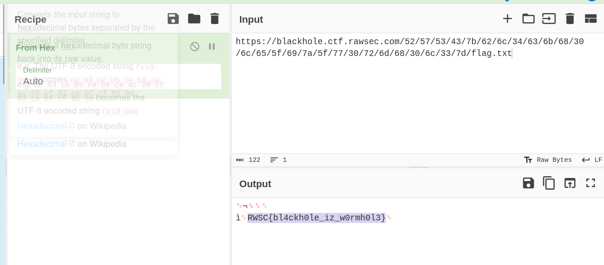Open the Raw Bytes input encoding selector
The width and height of the screenshot is (604, 265).
click(548, 160)
